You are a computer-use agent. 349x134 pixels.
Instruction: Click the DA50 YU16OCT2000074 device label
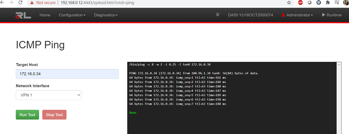click(x=250, y=15)
